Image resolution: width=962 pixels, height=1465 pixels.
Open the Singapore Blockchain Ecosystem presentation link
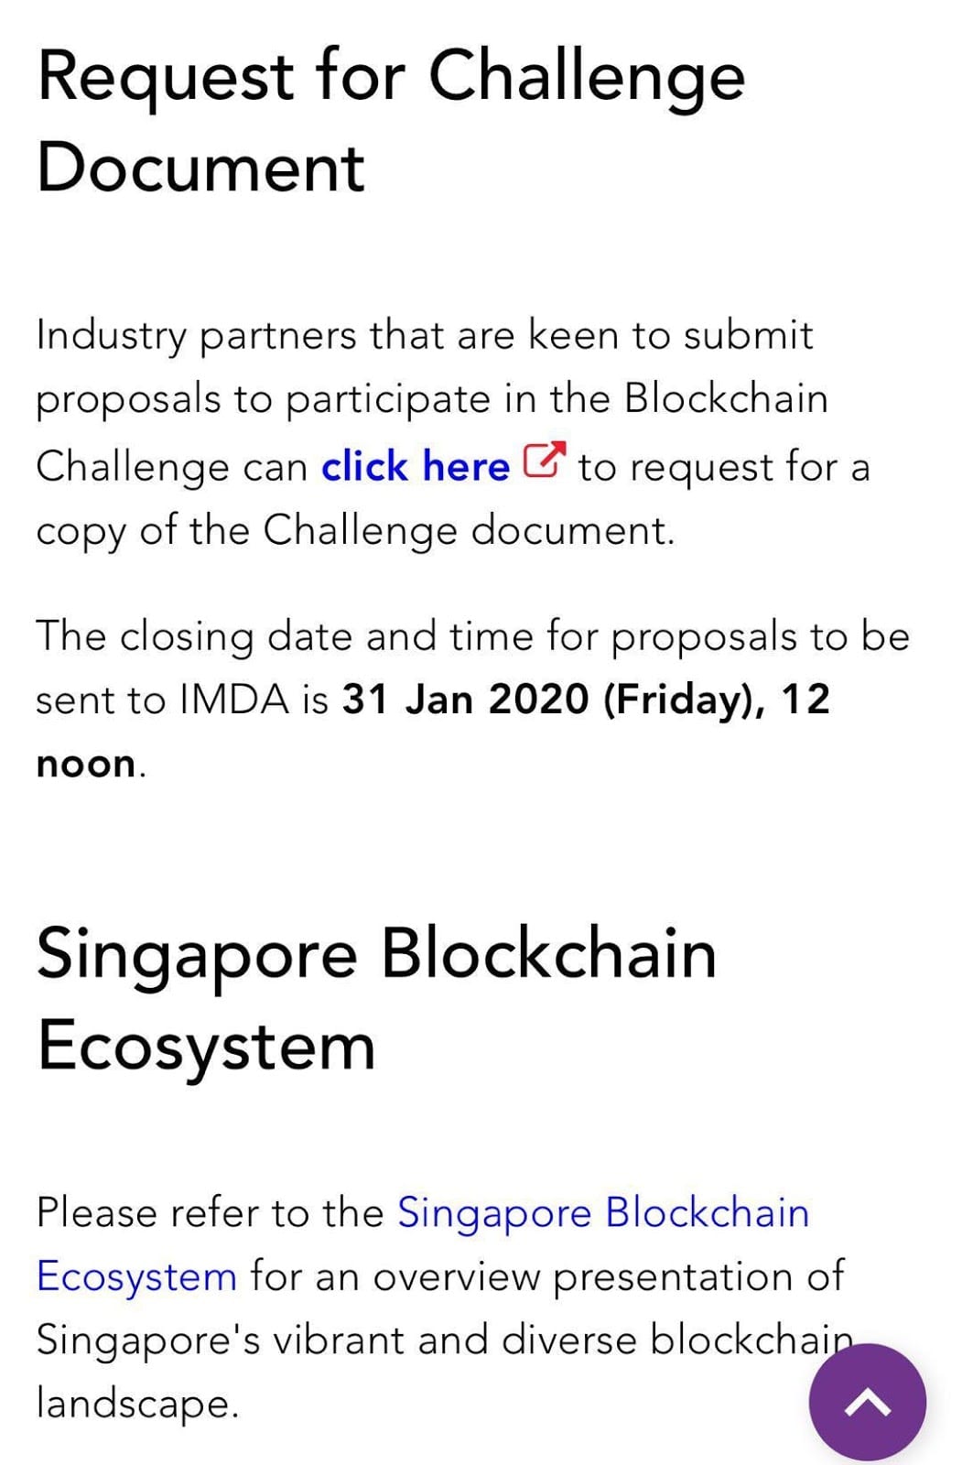click(x=603, y=1213)
